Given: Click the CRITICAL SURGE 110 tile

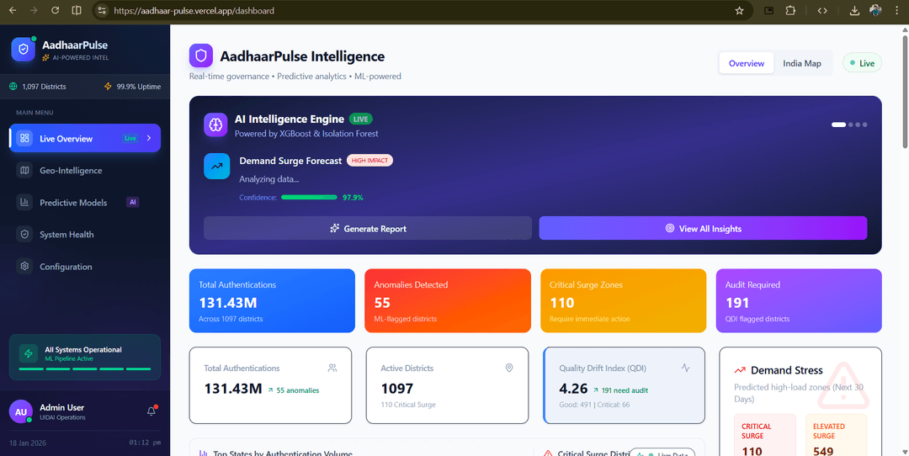Looking at the screenshot, I should tap(764, 435).
